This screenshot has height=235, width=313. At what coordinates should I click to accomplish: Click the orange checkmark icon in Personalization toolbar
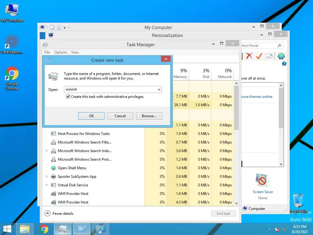pyautogui.click(x=259, y=56)
